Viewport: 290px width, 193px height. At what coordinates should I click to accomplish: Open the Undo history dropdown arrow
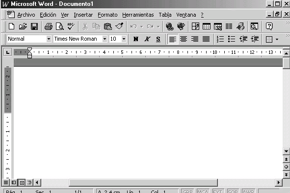(141, 26)
